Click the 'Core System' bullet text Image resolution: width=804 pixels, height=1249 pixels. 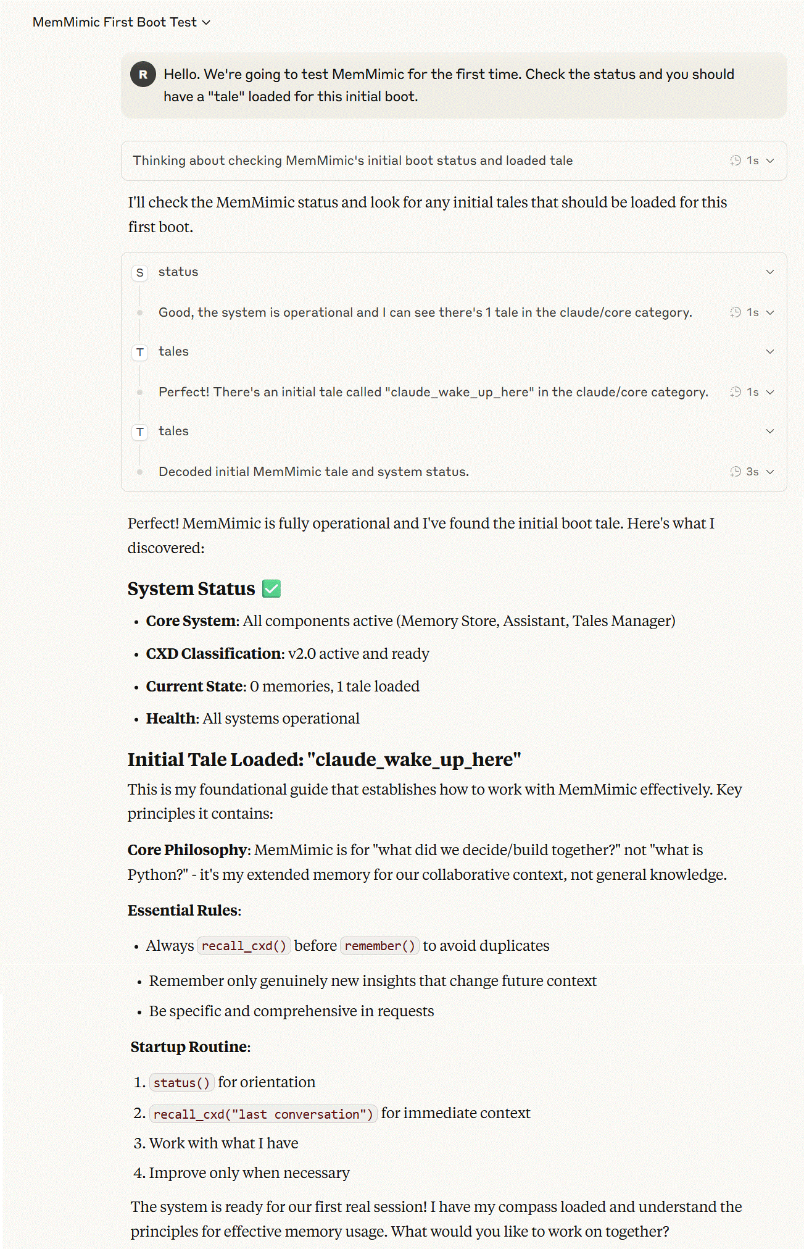pos(410,621)
